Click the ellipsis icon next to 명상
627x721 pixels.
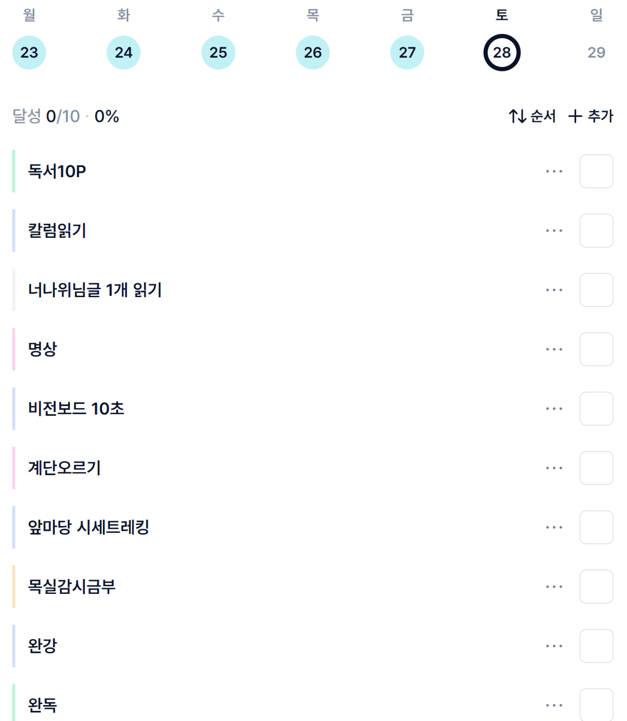pos(554,349)
